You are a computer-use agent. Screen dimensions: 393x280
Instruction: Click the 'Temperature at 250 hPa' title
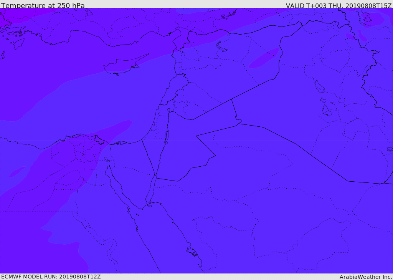click(x=43, y=5)
